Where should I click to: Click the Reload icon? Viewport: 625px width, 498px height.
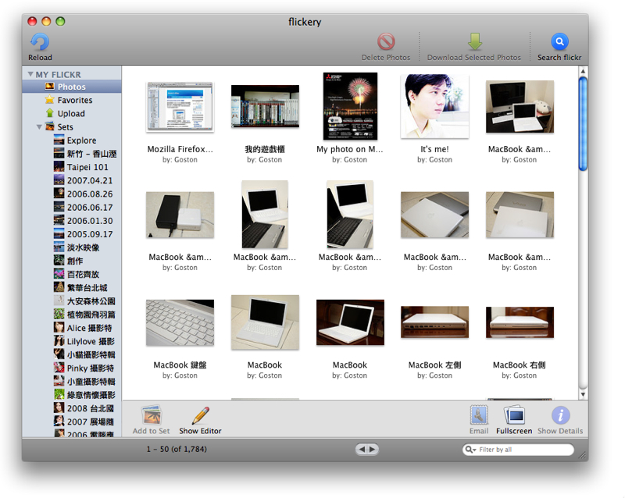40,42
